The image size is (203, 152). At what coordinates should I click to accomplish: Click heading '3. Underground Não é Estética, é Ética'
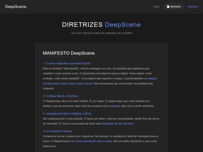pos(67,113)
